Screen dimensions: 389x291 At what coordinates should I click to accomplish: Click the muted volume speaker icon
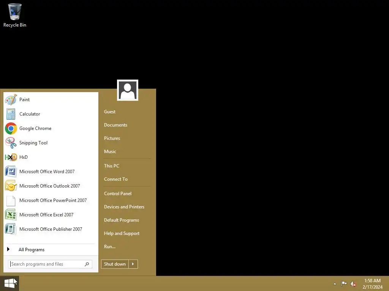tap(353, 284)
